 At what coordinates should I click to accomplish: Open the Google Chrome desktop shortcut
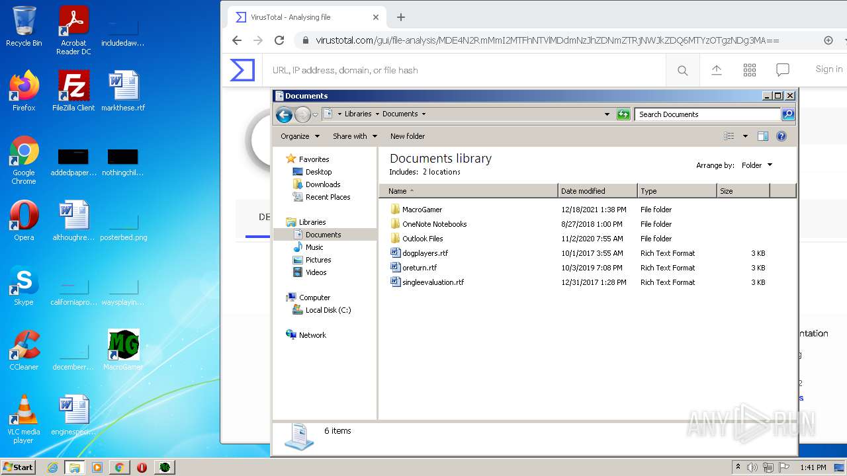pyautogui.click(x=24, y=160)
